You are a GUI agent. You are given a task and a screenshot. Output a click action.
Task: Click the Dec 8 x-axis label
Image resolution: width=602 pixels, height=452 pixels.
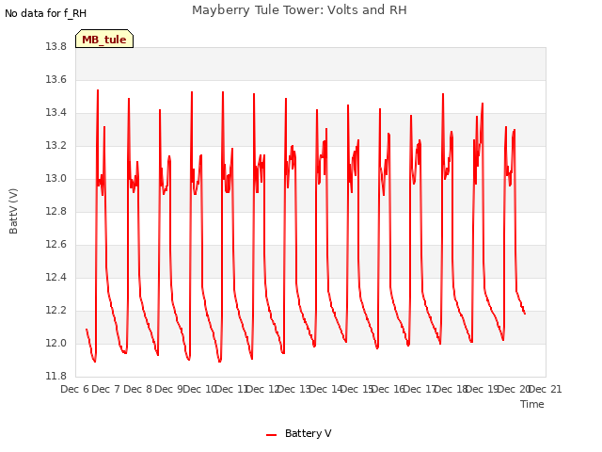click(x=138, y=389)
